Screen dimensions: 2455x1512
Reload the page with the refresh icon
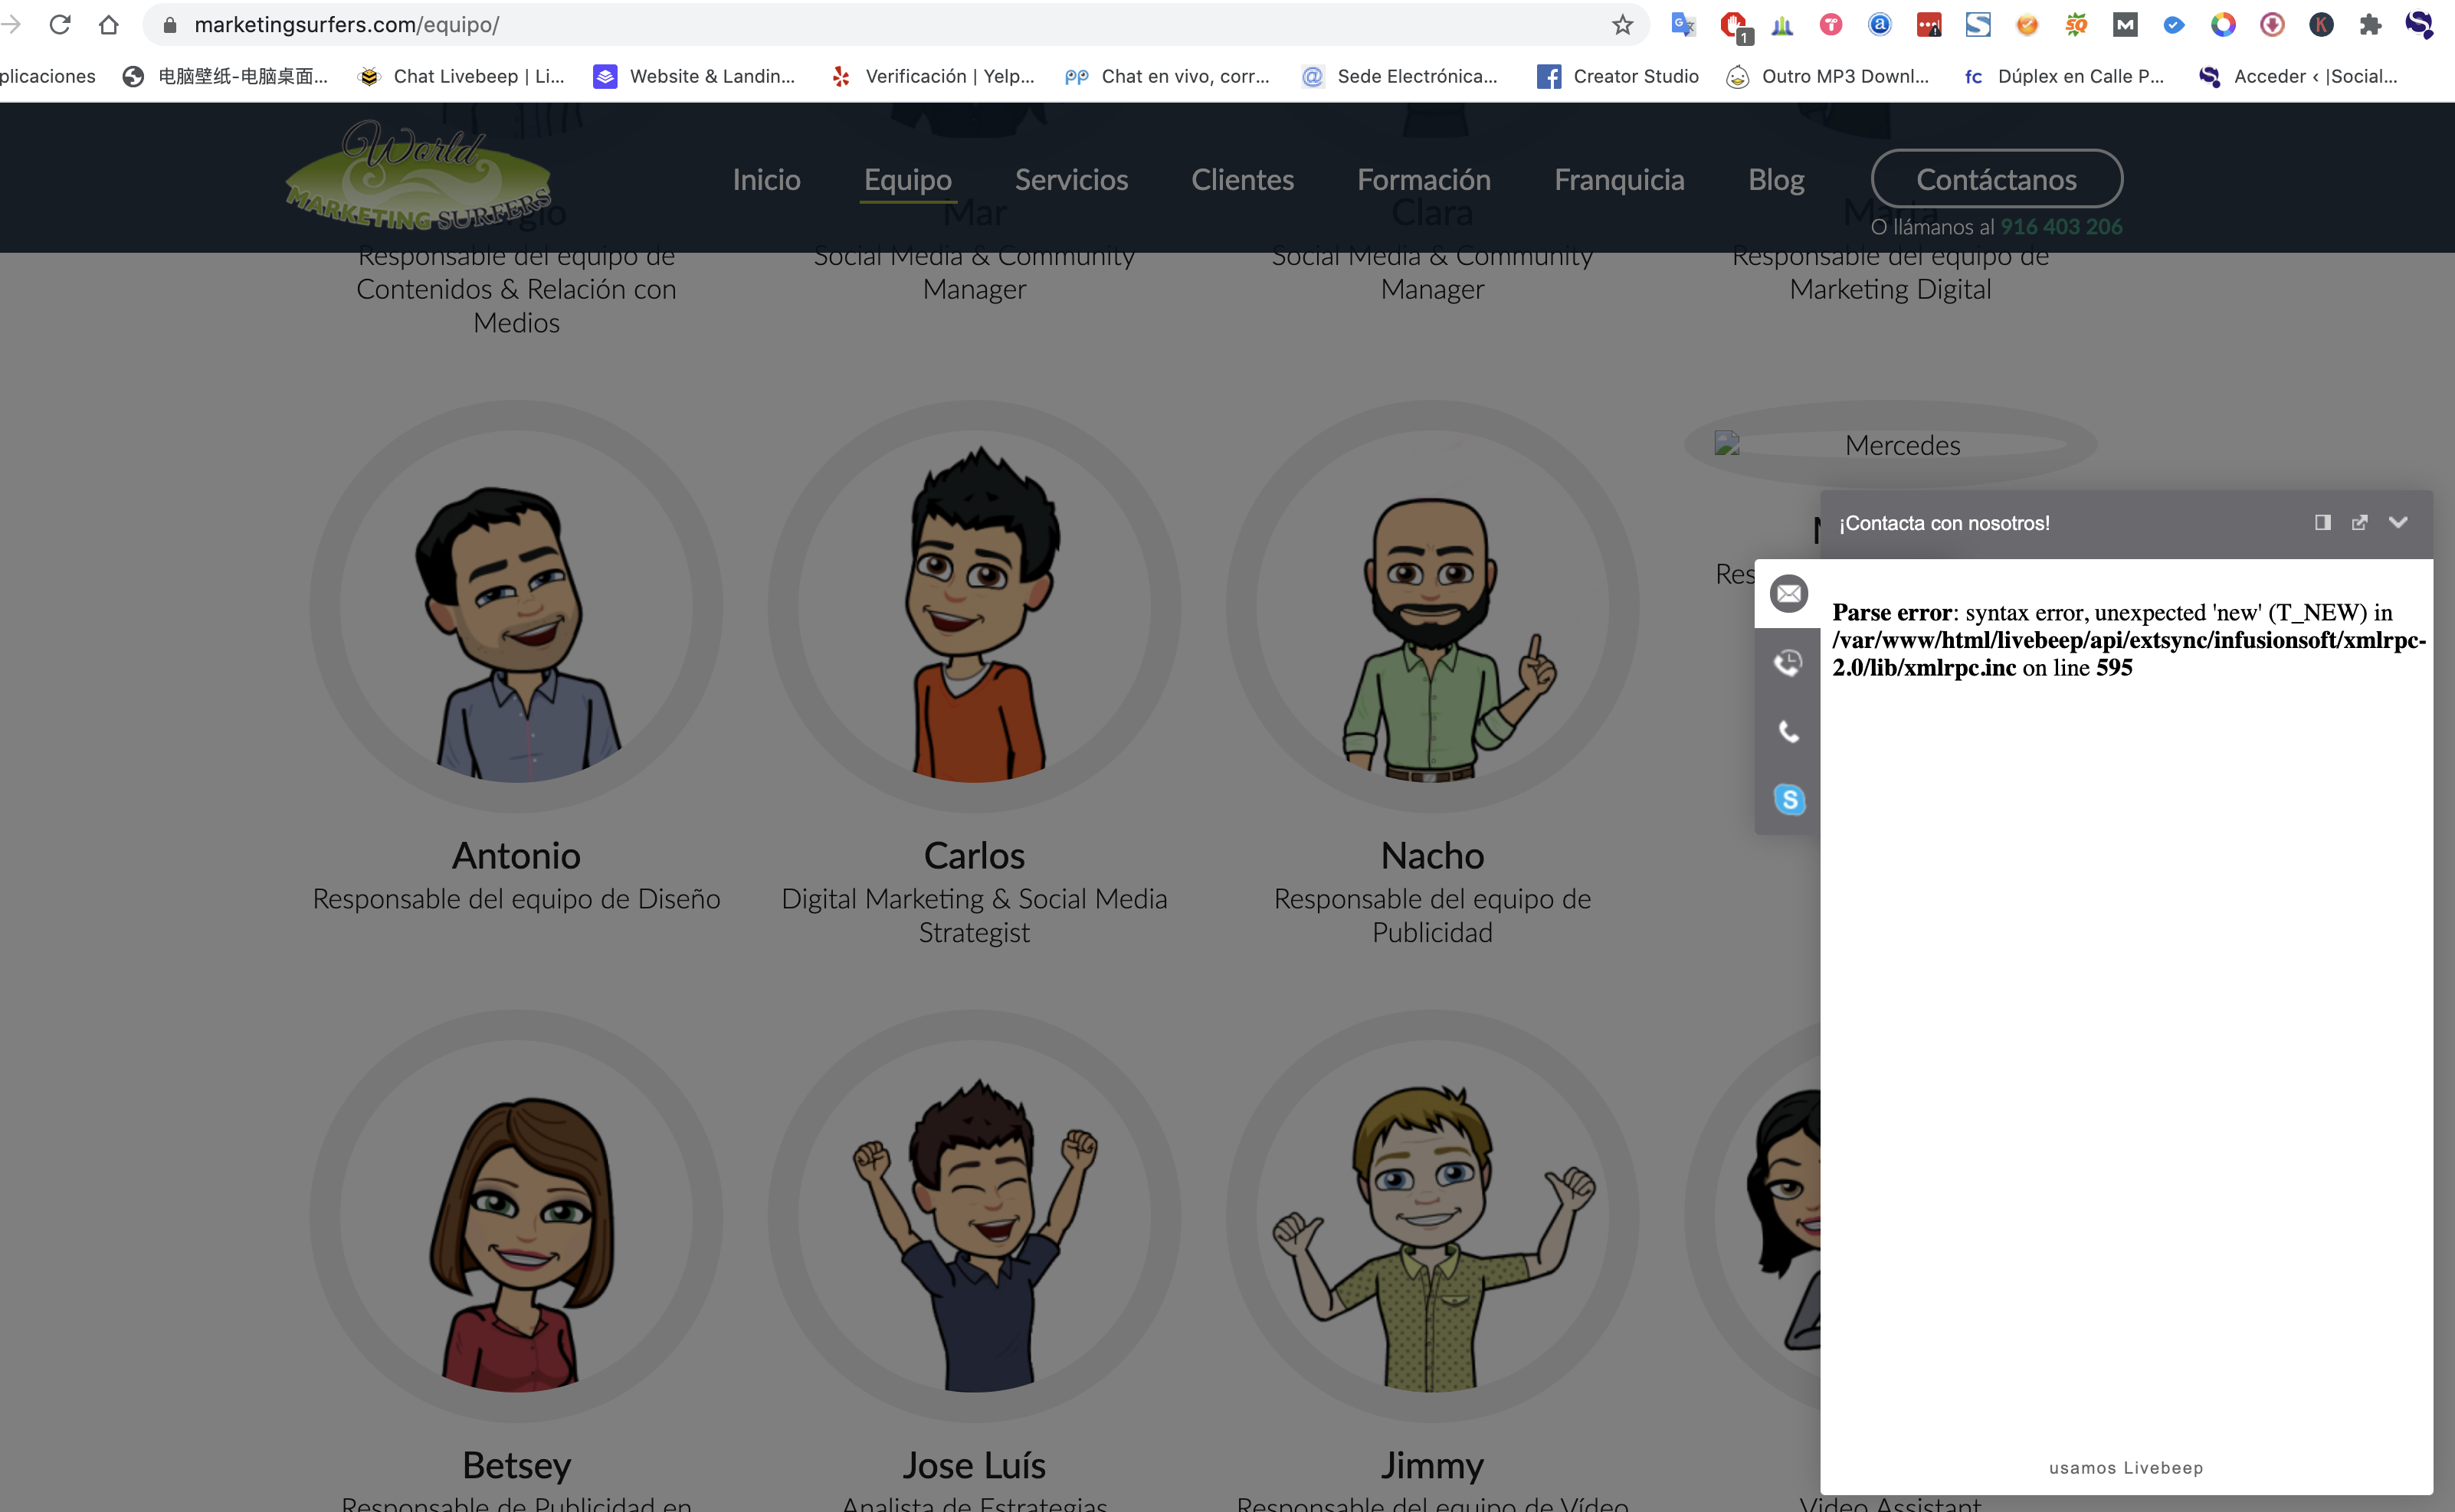pos(60,24)
